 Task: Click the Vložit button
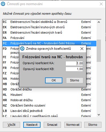click(11, 125)
